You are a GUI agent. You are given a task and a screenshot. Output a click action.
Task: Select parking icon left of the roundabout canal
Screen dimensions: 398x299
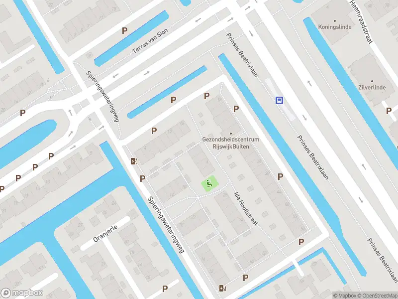pyautogui.click(x=22, y=113)
